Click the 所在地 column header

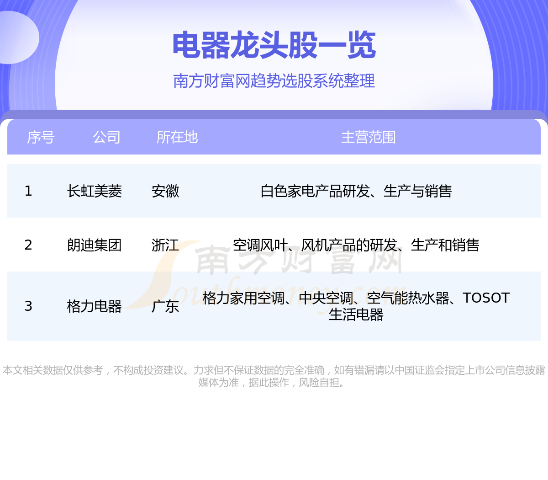pyautogui.click(x=177, y=137)
